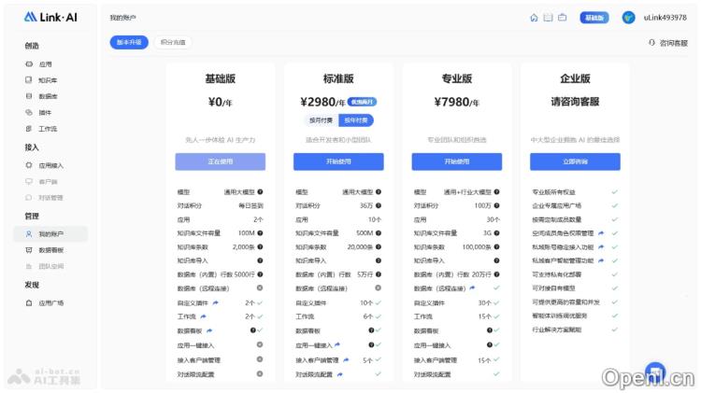Click upgrade arrow beside 标准版 应用一键接入
The width and height of the screenshot is (701, 393).
pos(337,344)
